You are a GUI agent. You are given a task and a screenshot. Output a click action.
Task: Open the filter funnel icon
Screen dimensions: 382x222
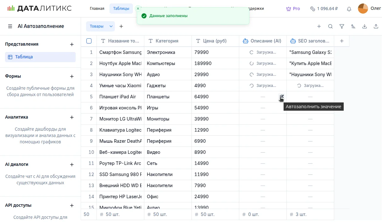[x=341, y=27]
